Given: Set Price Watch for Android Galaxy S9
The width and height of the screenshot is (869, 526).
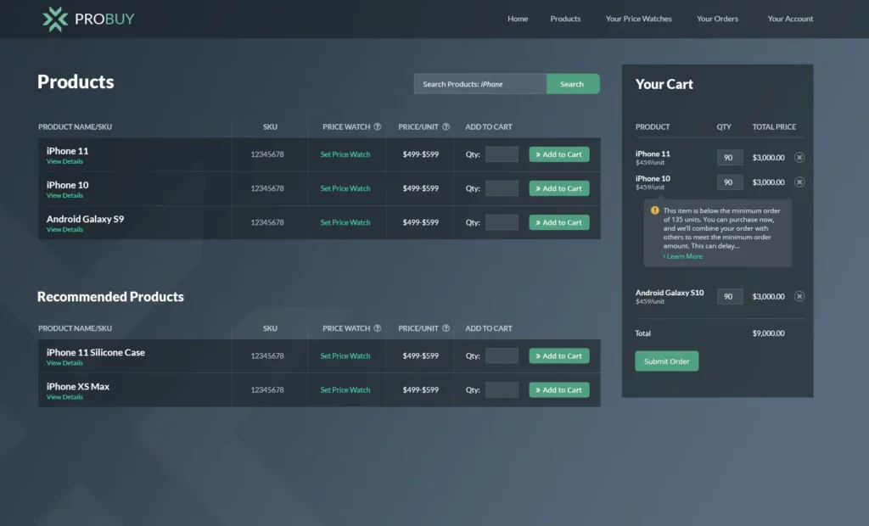Looking at the screenshot, I should pyautogui.click(x=345, y=222).
